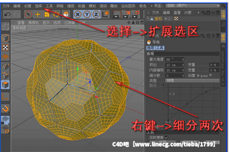Image resolution: width=229 pixels, height=152 pixels.
Task: Toggle the Y axis lock
Action: tap(87, 14)
